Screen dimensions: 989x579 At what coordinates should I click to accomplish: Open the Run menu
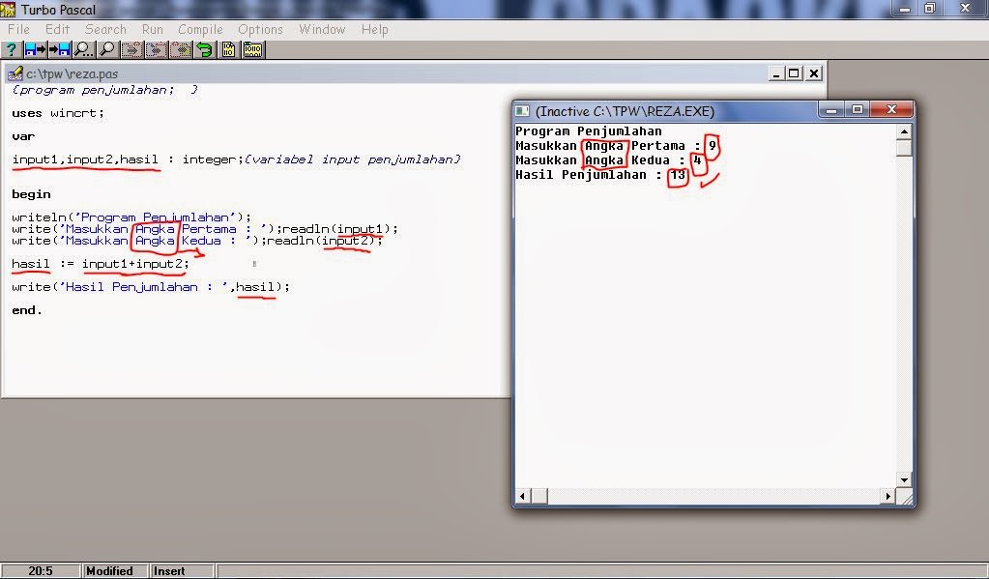tap(152, 29)
